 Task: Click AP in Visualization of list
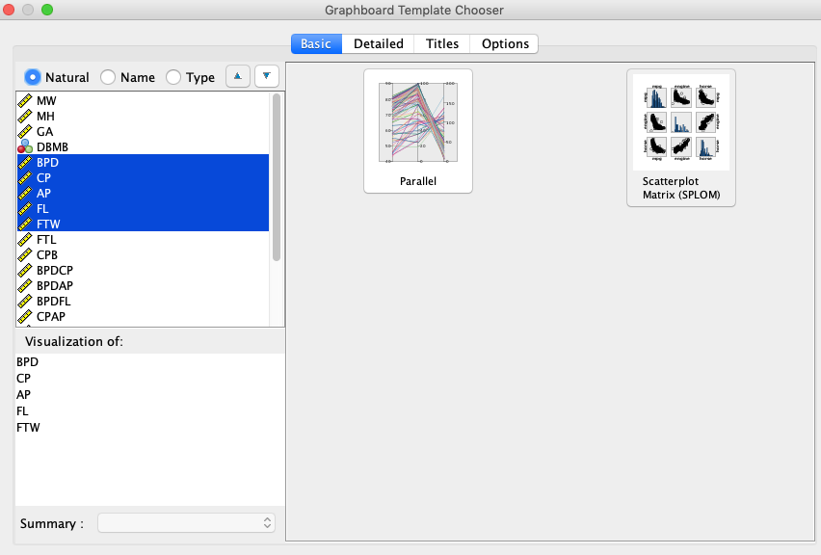pyautogui.click(x=23, y=394)
